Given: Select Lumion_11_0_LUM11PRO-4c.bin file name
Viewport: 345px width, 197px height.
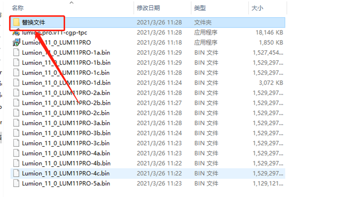Looking at the screenshot, I should [66, 173].
